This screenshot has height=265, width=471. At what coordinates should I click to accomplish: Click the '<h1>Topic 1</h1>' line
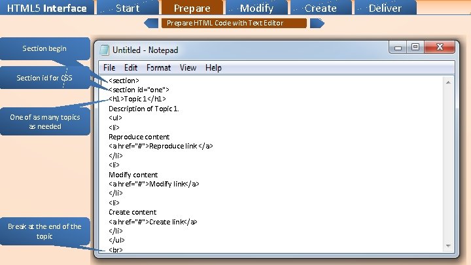click(x=137, y=99)
